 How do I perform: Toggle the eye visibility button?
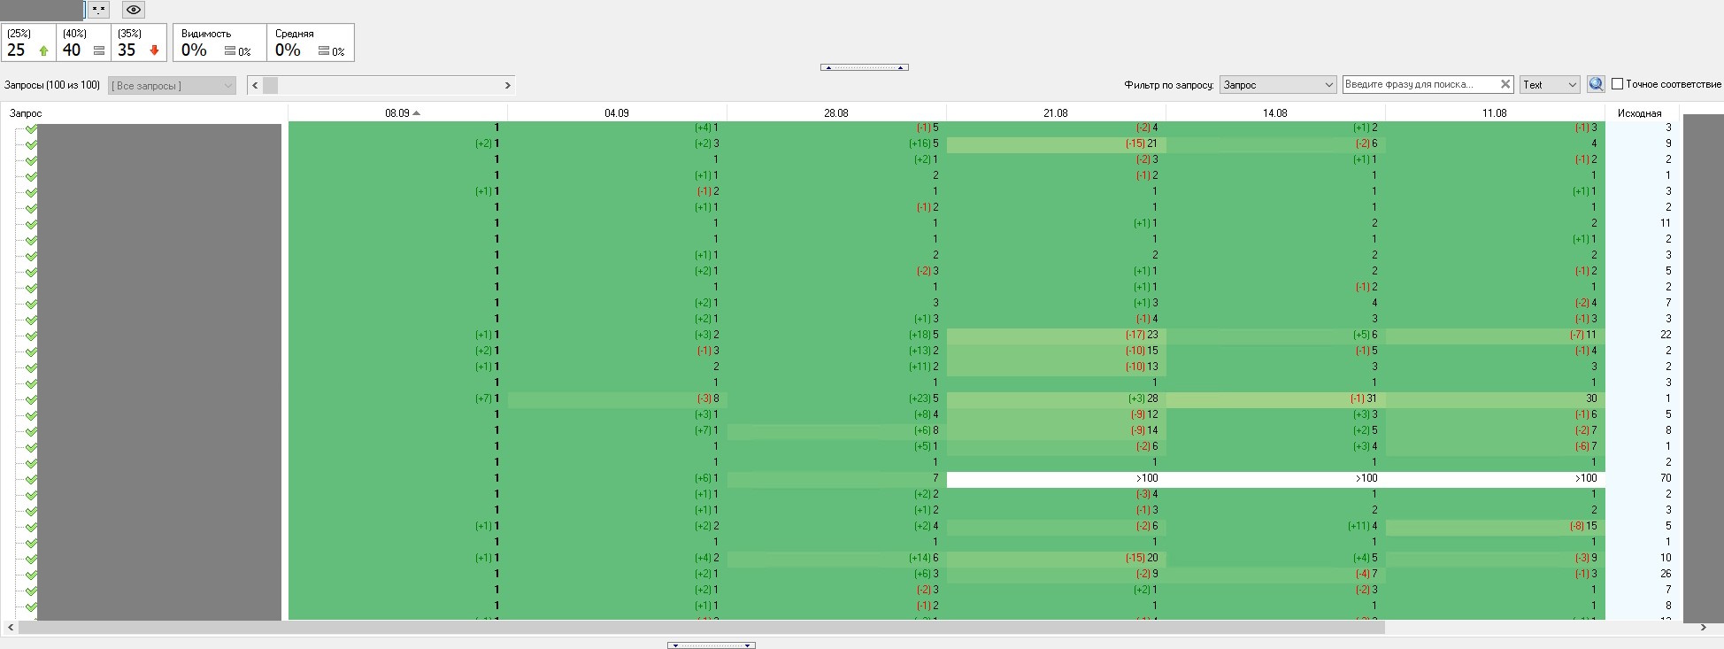[134, 10]
